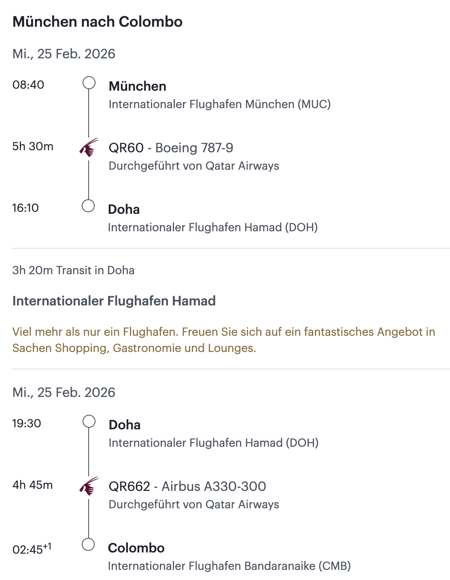Click the Qatar Airways logo beside QR662
Screen dimensions: 450x580
[89, 486]
